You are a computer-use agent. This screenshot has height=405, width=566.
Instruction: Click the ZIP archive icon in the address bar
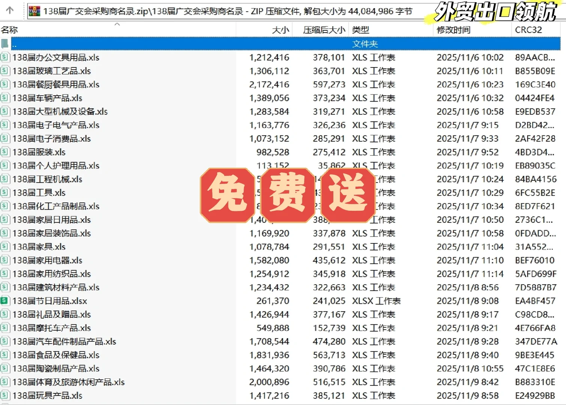click(34, 11)
